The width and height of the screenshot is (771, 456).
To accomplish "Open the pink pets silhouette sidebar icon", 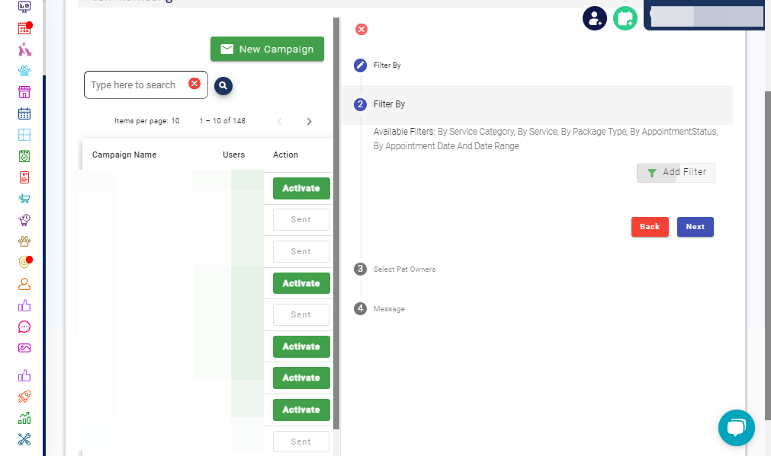I will click(24, 49).
